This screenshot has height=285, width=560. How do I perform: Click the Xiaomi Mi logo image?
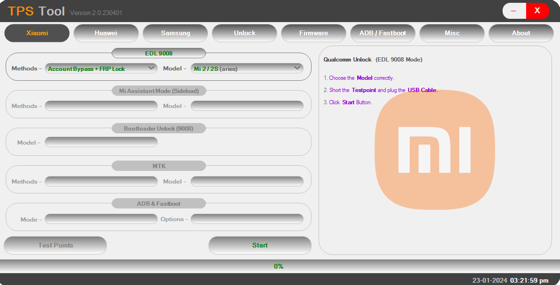click(x=434, y=148)
